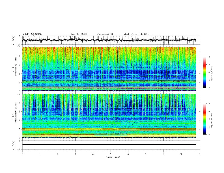Click the -4 label on lower color bar
This screenshot has width=224, height=173.
click(209, 111)
